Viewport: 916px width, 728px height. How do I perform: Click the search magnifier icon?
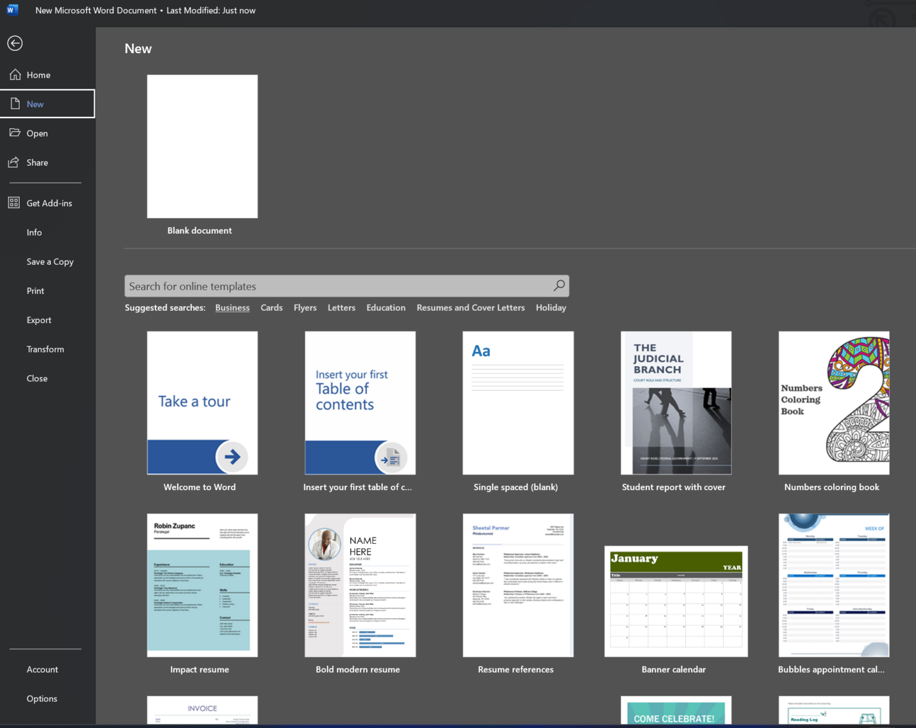click(x=559, y=286)
